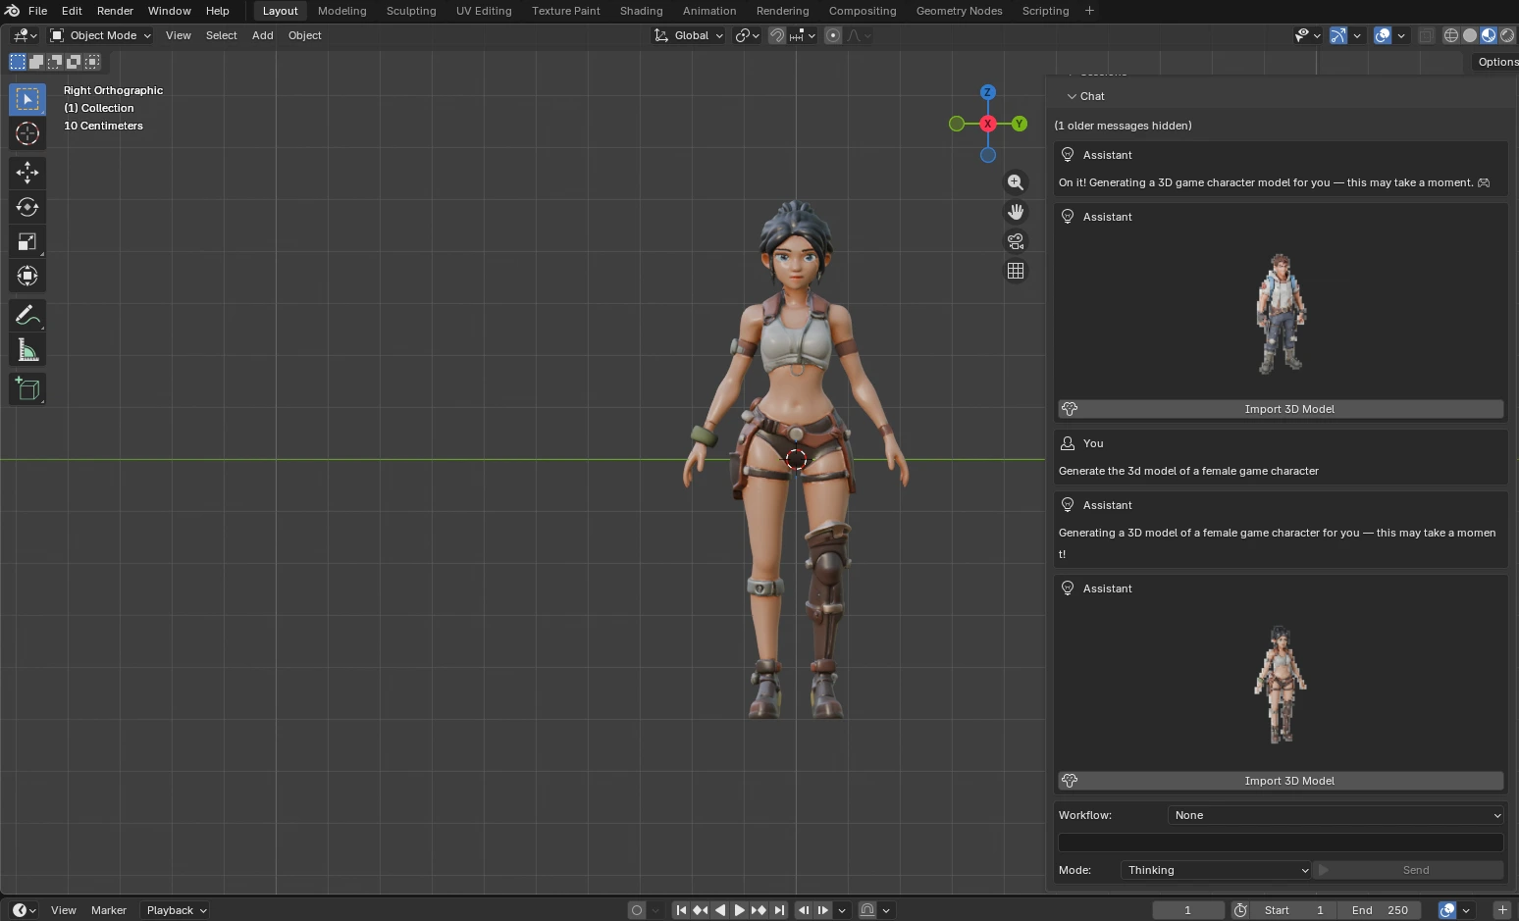Image resolution: width=1519 pixels, height=921 pixels.
Task: Toggle snapping magnet in header
Action: pos(777,35)
